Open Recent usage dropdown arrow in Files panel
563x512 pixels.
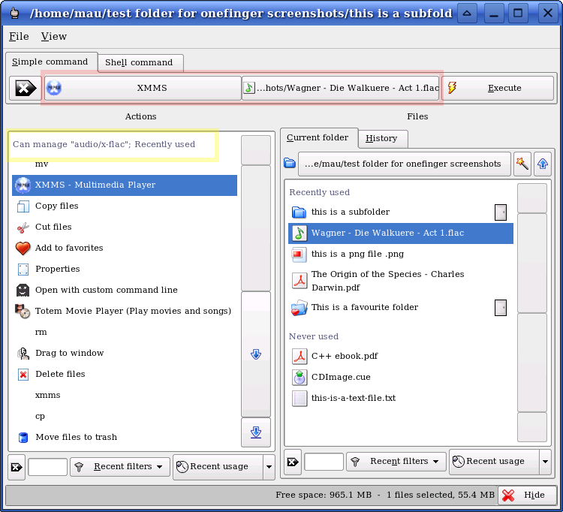pos(546,462)
